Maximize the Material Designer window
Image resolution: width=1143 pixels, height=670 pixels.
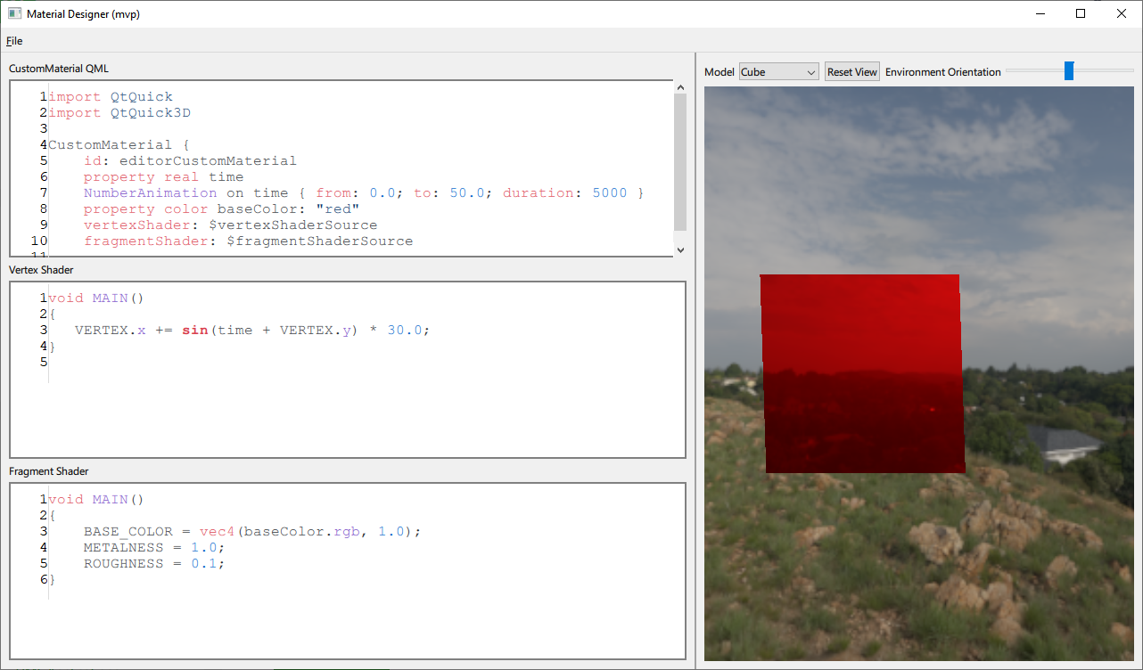point(1081,14)
